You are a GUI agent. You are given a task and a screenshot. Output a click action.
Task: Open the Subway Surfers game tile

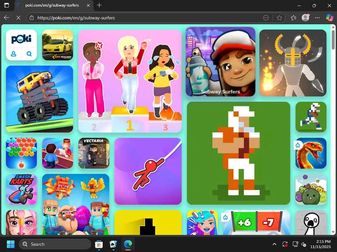(x=220, y=62)
